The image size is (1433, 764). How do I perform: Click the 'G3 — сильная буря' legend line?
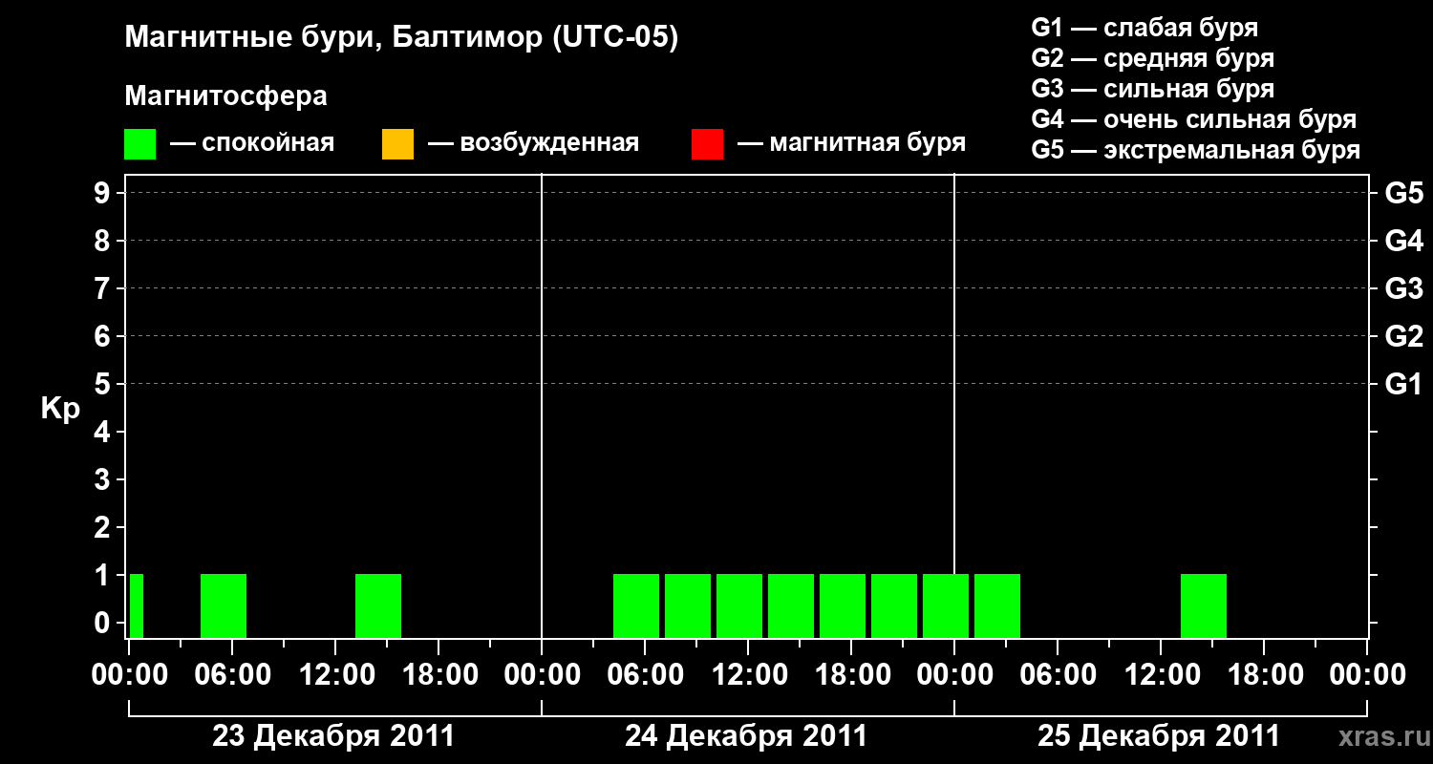[x=1152, y=89]
